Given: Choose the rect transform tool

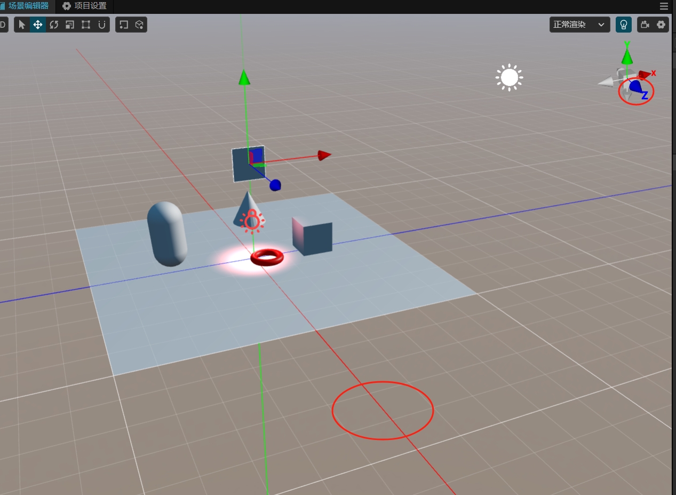Looking at the screenshot, I should [x=86, y=25].
